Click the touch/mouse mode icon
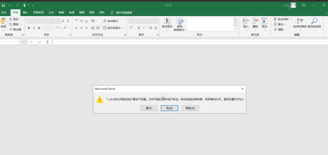 tap(25, 5)
